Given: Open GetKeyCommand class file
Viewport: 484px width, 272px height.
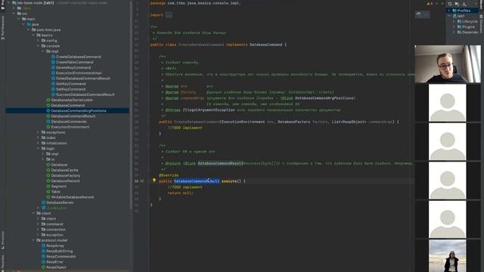Looking at the screenshot, I should coord(71,84).
